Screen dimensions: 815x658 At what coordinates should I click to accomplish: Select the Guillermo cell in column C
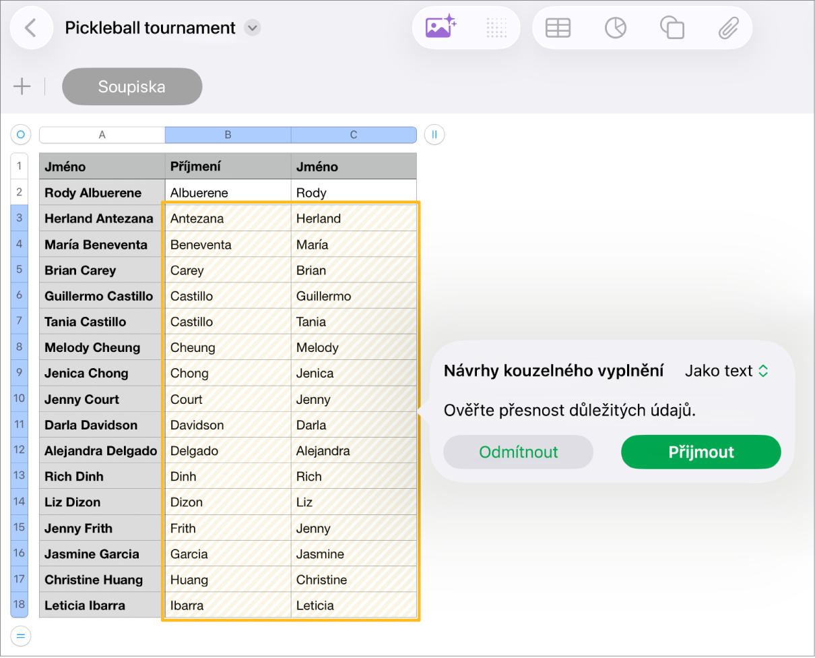(354, 296)
